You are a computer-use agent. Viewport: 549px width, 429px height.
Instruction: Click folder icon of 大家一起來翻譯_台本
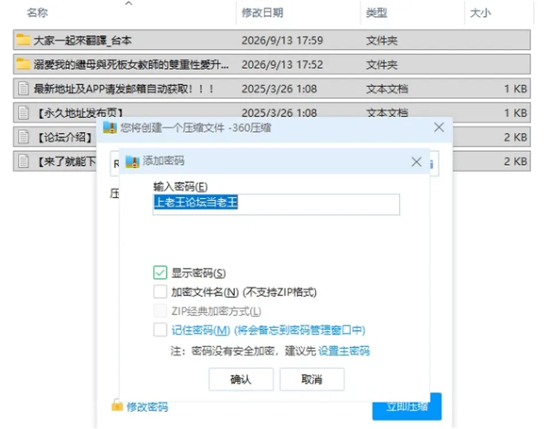[23, 40]
